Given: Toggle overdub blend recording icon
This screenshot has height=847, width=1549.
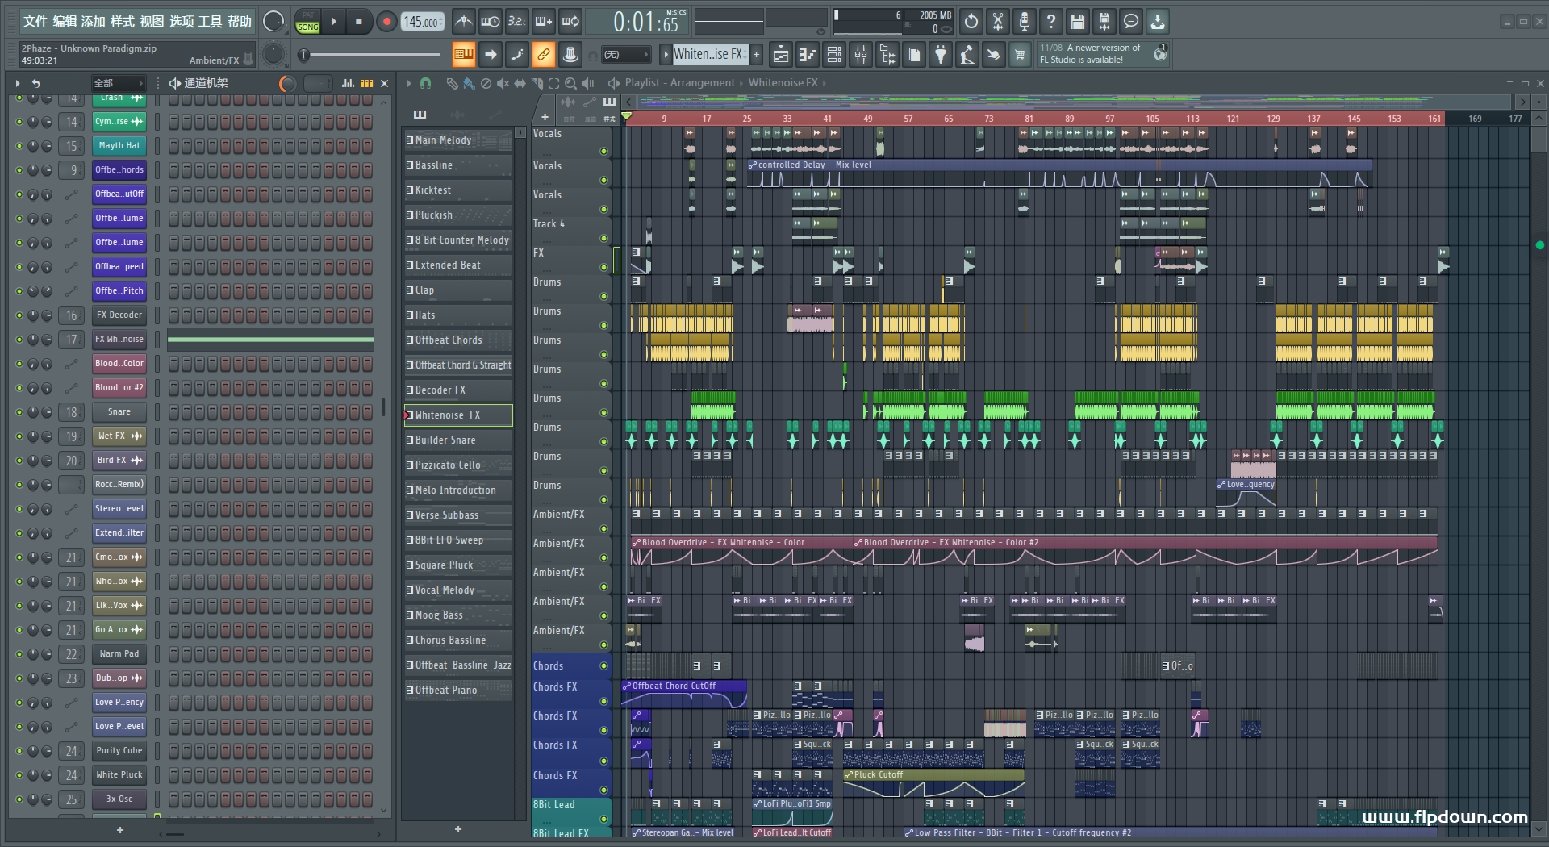Looking at the screenshot, I should (x=544, y=22).
